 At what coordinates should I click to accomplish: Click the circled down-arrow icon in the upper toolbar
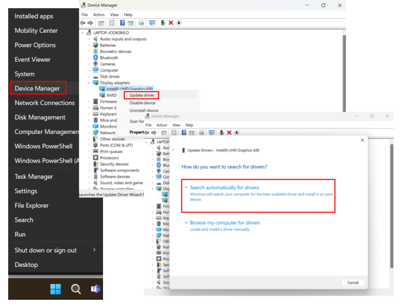[179, 23]
